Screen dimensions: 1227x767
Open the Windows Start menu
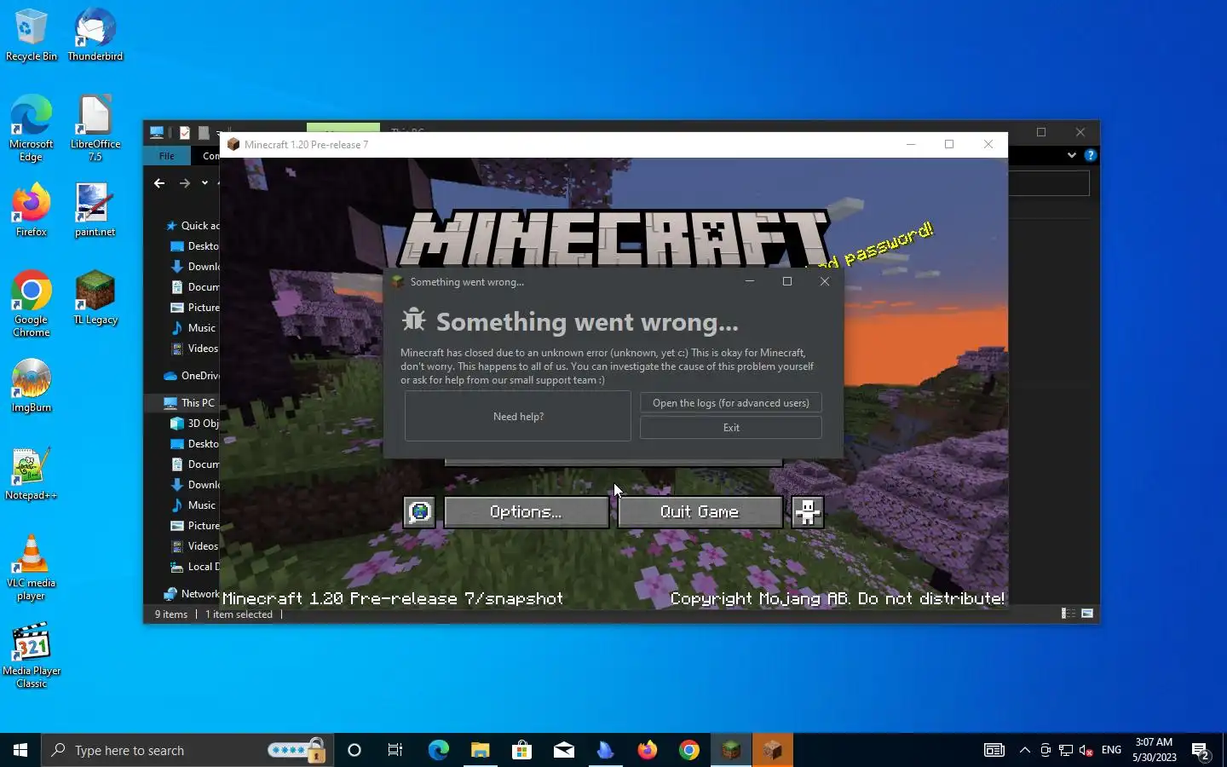[x=20, y=750]
